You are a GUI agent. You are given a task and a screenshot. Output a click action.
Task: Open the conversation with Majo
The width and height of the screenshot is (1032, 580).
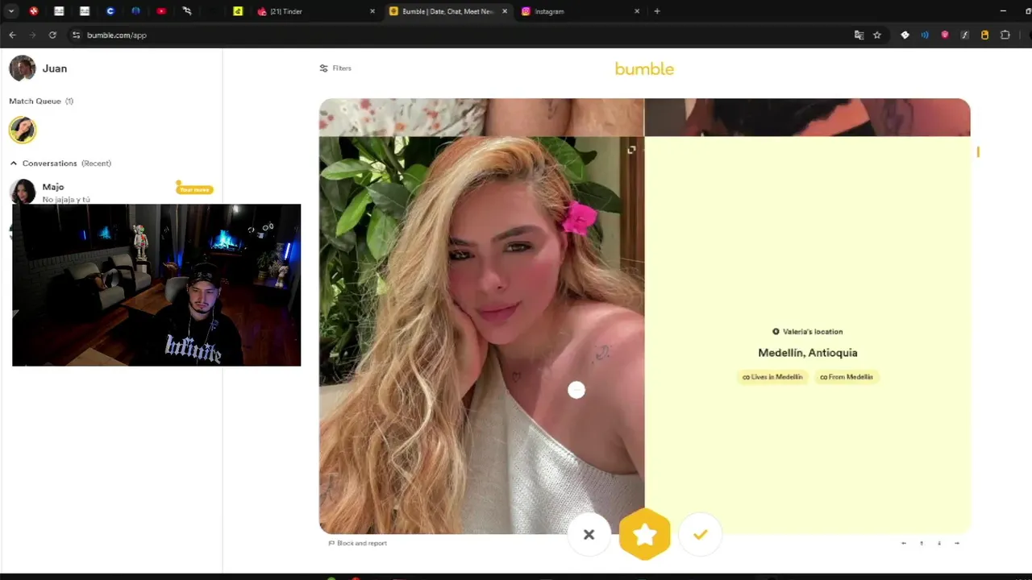tap(111, 192)
